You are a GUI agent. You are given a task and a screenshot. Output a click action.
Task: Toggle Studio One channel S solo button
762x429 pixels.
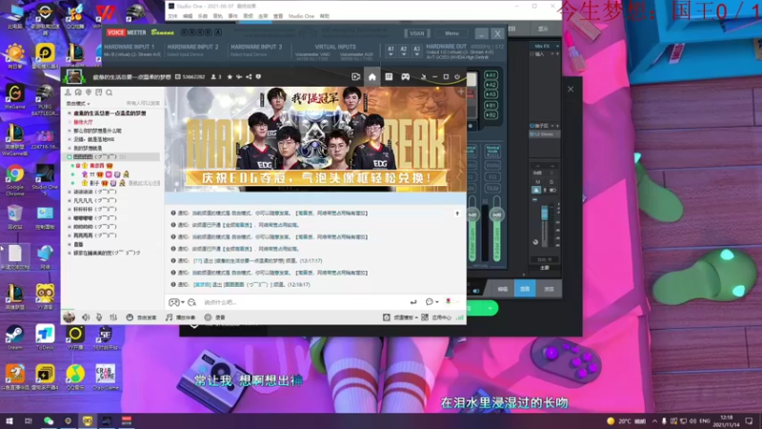[x=551, y=182]
